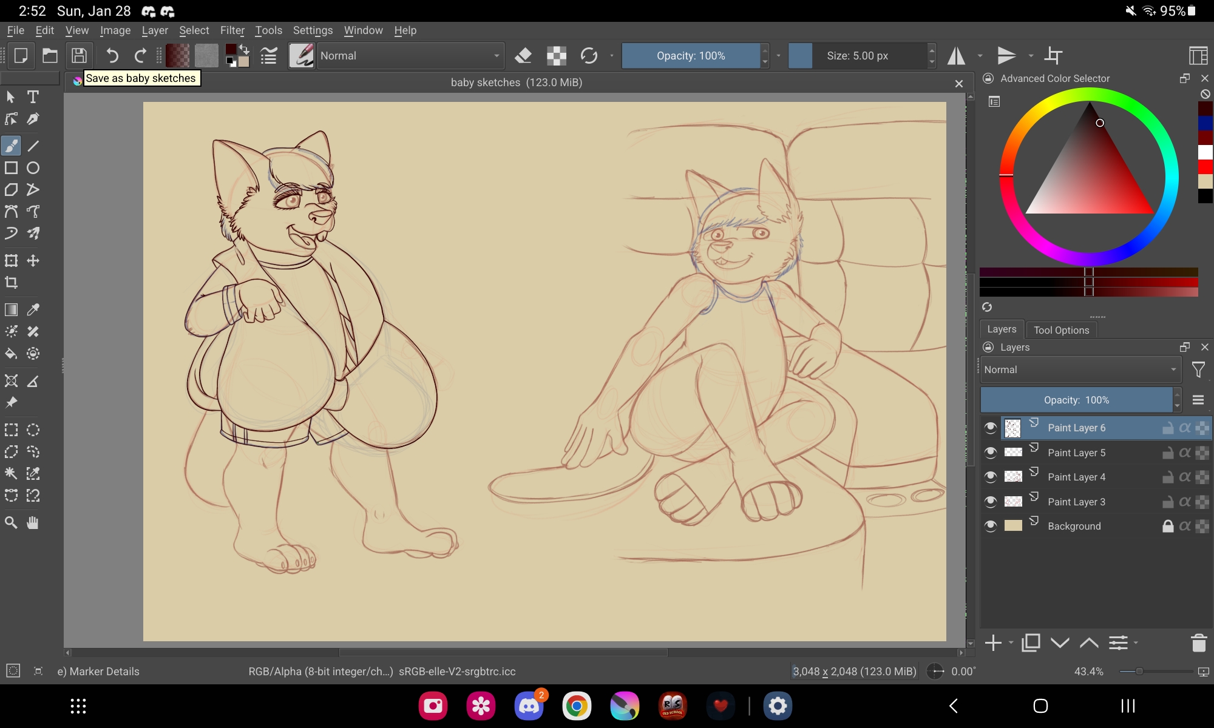Pick the Color Sampler eyedropper tool
This screenshot has width=1214, height=728.
point(33,309)
